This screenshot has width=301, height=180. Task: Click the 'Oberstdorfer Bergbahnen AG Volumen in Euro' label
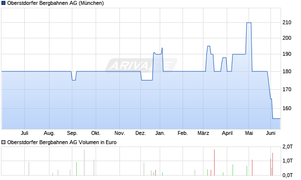click(62, 142)
